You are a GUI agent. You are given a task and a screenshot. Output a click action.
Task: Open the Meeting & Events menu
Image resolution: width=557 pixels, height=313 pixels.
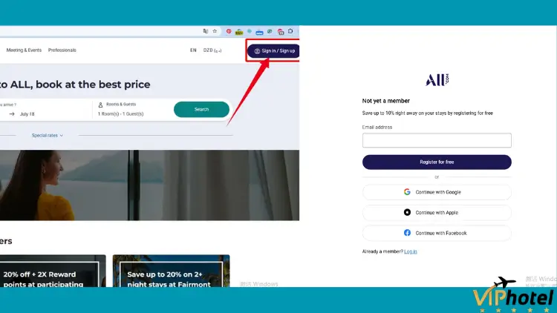(x=24, y=50)
